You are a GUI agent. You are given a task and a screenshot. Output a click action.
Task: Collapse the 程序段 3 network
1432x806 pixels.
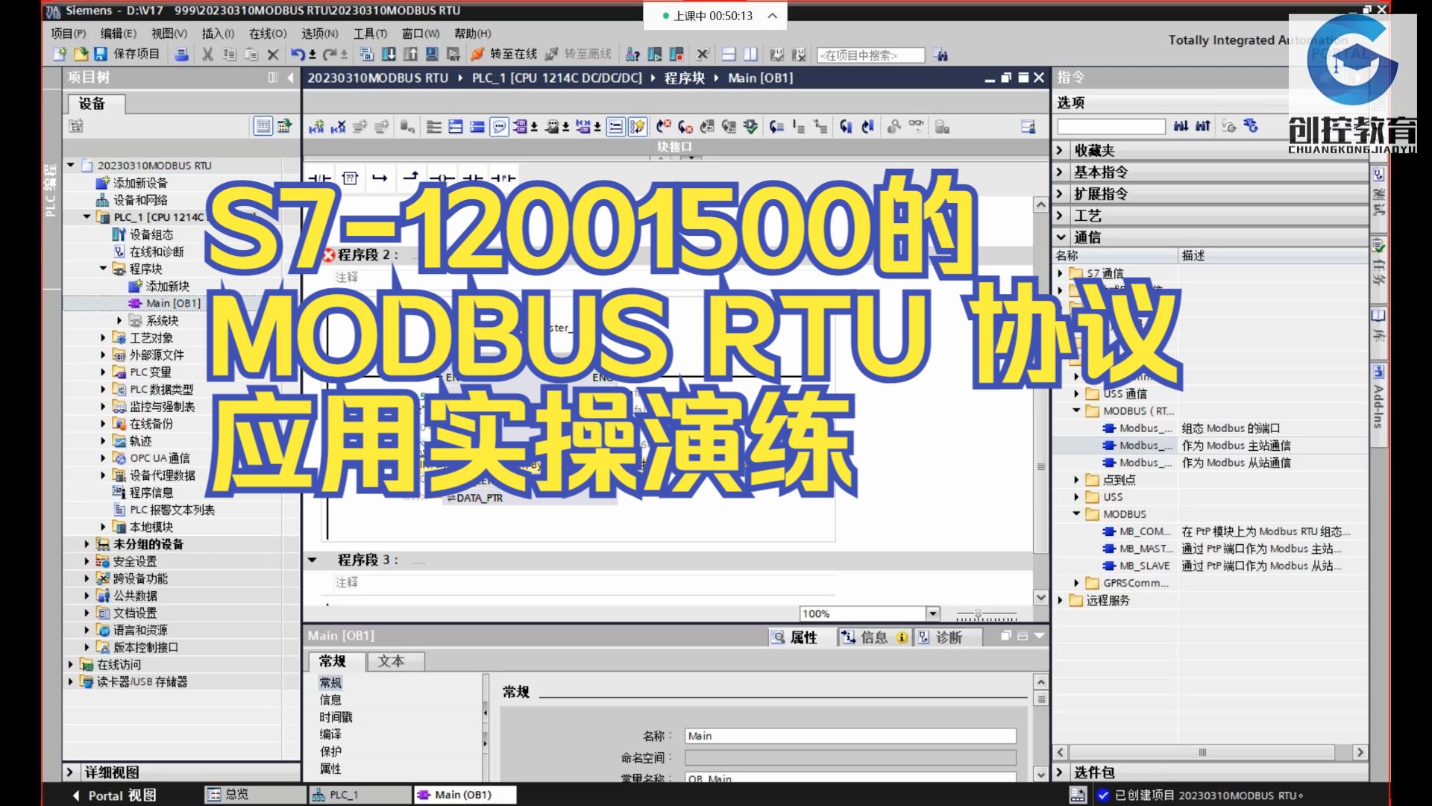point(313,560)
